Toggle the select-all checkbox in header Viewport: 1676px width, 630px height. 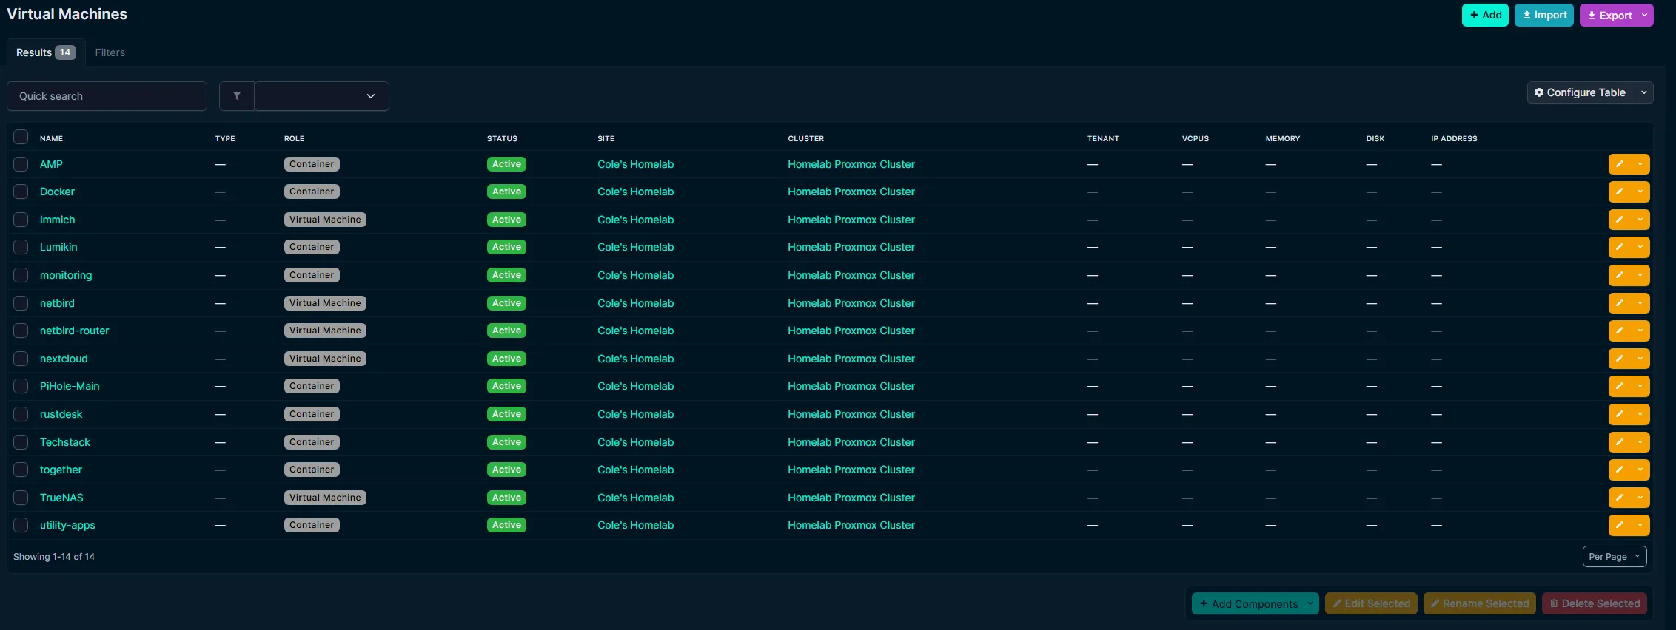coord(21,137)
